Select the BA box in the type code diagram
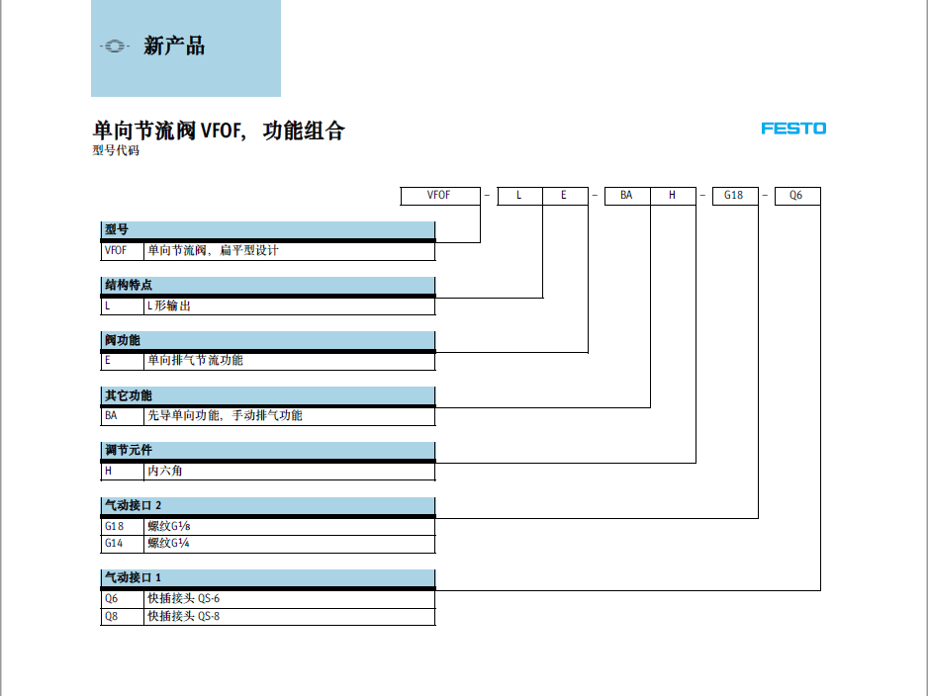928x696 pixels. click(627, 196)
